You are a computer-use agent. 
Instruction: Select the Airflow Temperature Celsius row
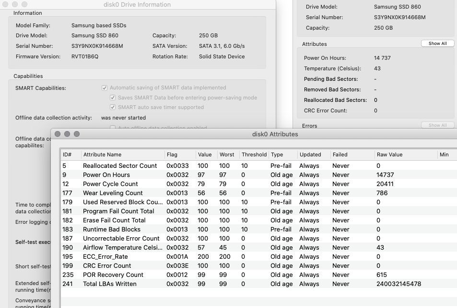[259, 248]
